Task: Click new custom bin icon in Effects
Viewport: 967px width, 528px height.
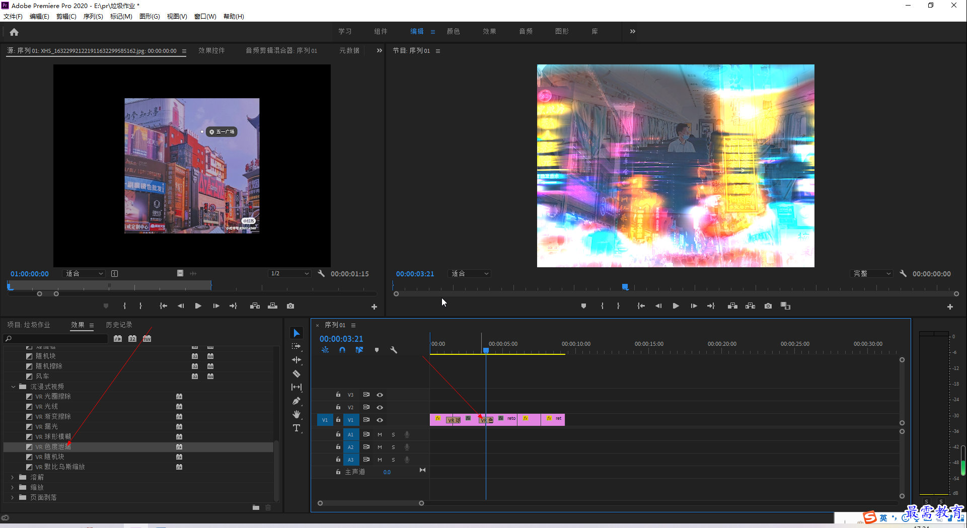Action: [256, 507]
